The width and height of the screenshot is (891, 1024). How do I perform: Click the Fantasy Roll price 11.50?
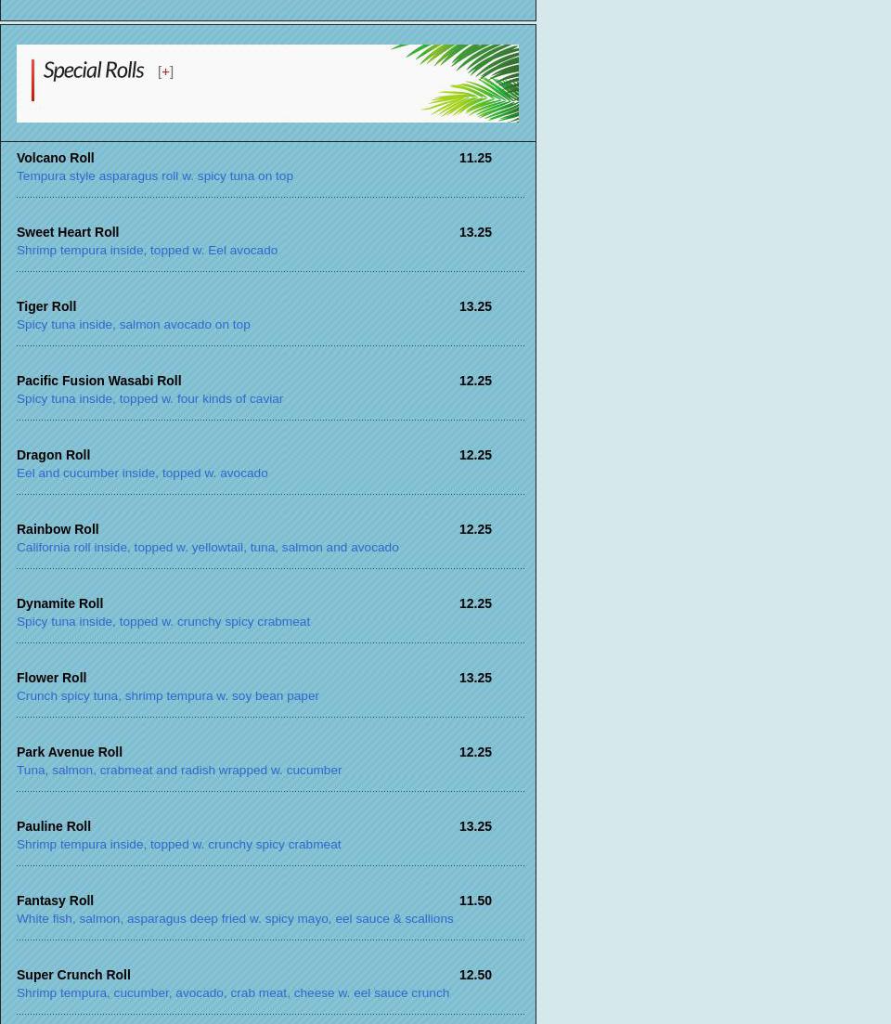click(475, 901)
